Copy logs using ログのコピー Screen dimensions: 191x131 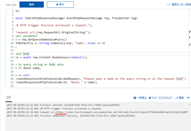[166, 98]
